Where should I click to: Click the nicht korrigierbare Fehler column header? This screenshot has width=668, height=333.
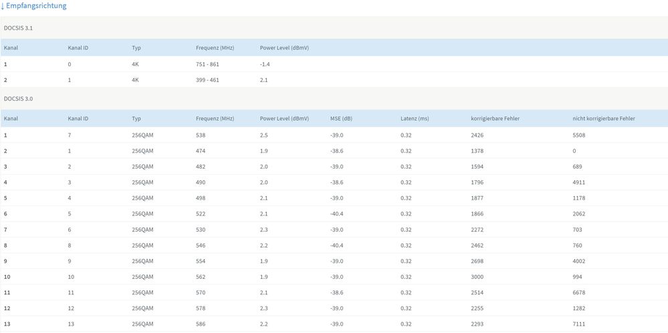(604, 119)
